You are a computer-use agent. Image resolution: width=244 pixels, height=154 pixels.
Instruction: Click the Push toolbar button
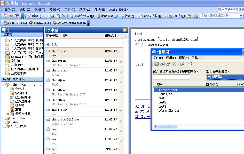click(x=9, y=23)
